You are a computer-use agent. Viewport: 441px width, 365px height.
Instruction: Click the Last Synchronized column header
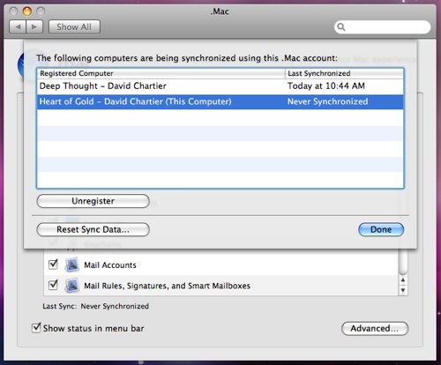[x=344, y=73]
